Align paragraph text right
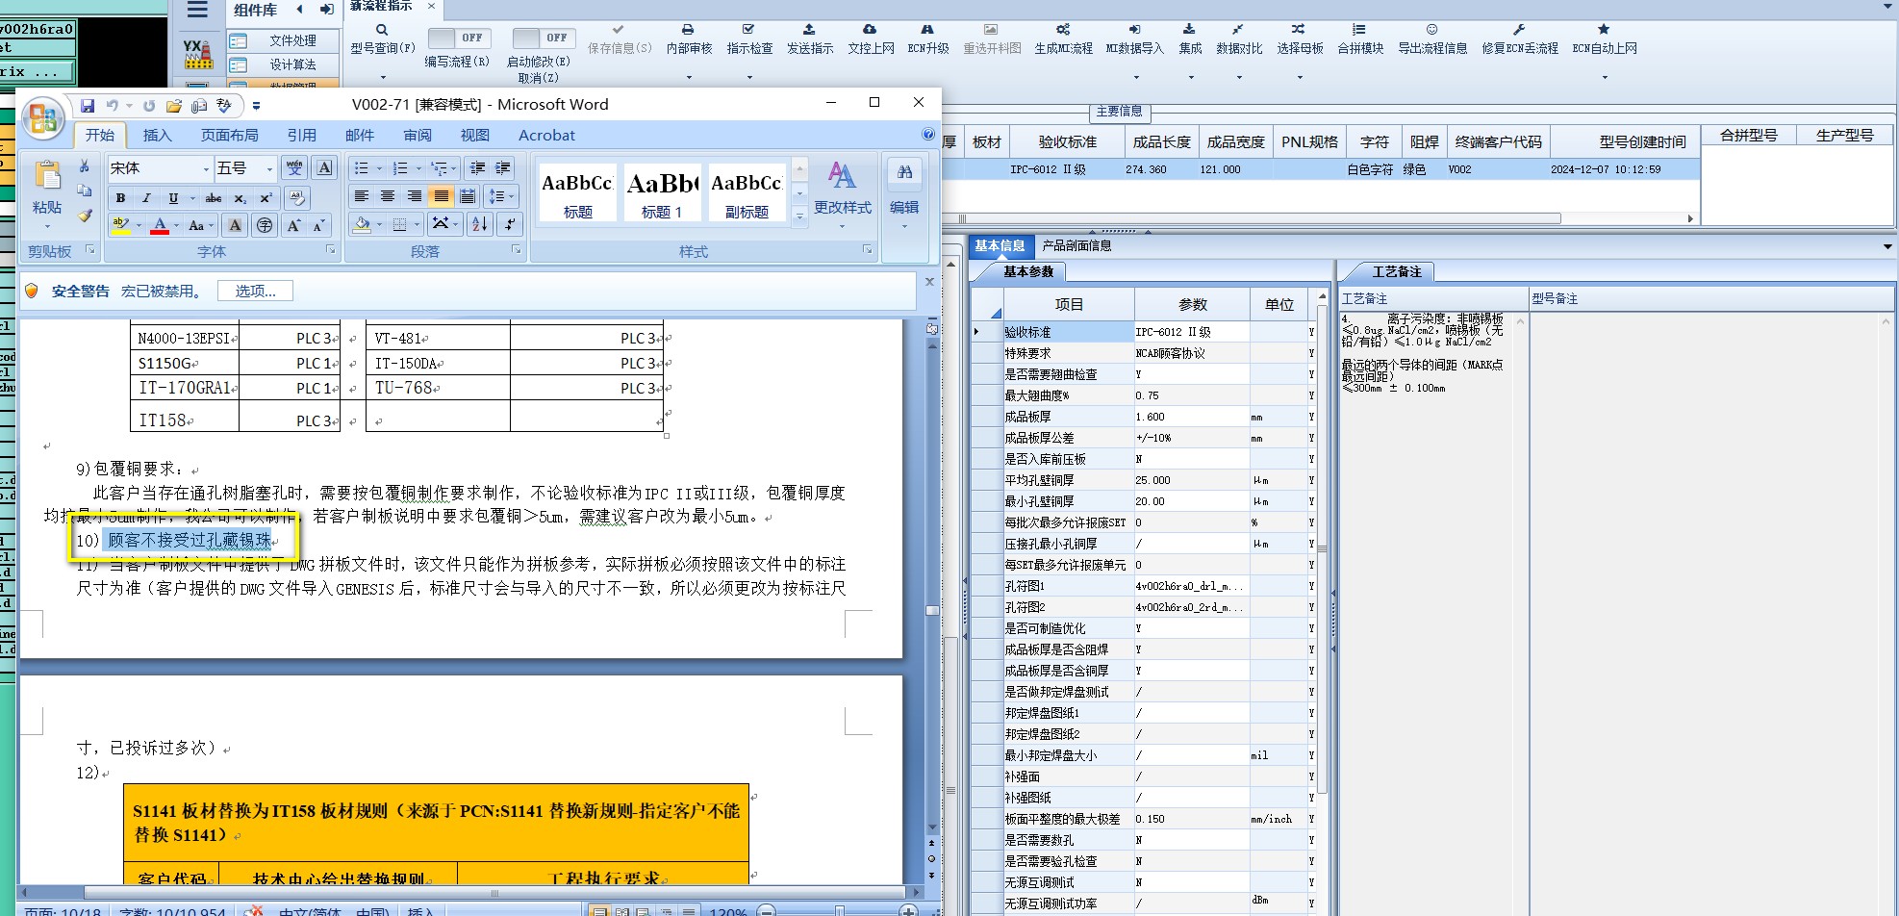Image resolution: width=1899 pixels, height=916 pixels. point(415,196)
